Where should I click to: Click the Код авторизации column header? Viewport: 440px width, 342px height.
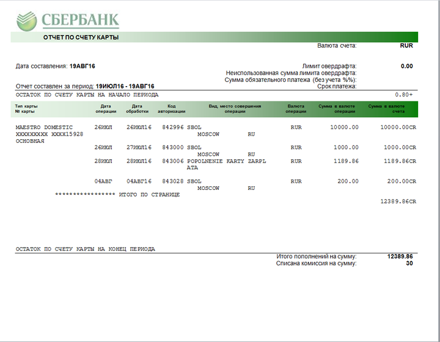click(171, 109)
